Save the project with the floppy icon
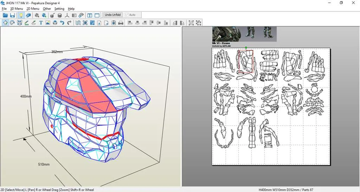This screenshot has height=192, width=360. click(x=12, y=15)
